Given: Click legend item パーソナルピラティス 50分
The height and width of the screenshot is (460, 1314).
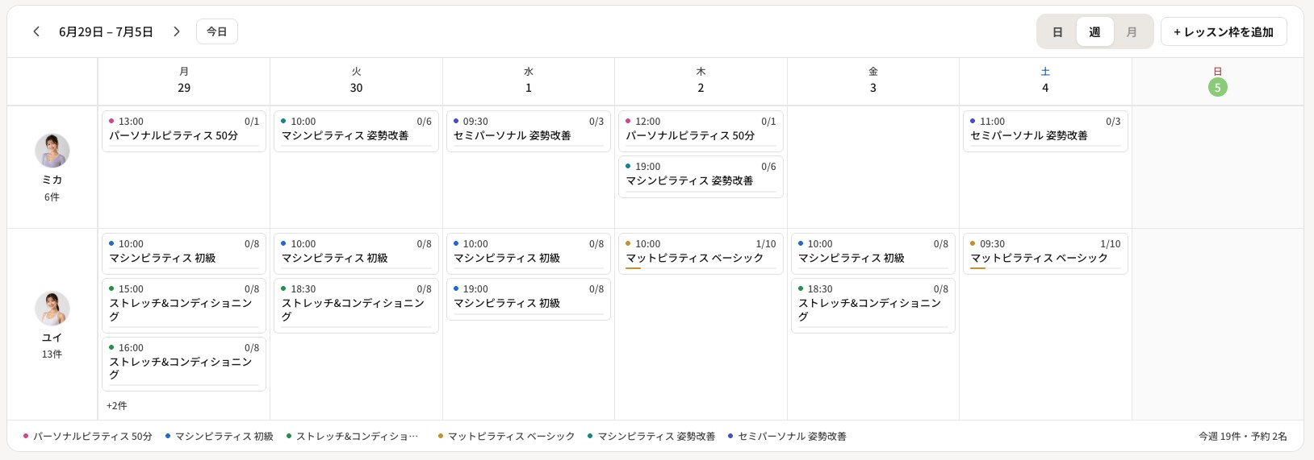Looking at the screenshot, I should coord(87,437).
